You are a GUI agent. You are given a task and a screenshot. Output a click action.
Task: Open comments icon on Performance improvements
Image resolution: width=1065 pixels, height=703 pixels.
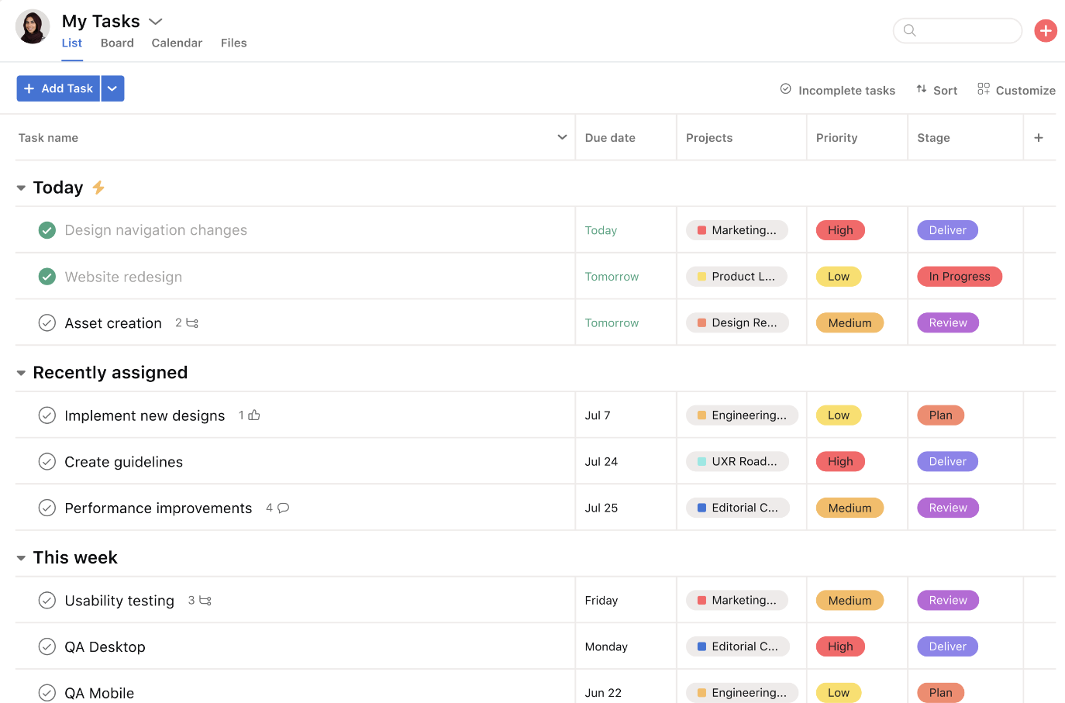point(284,508)
